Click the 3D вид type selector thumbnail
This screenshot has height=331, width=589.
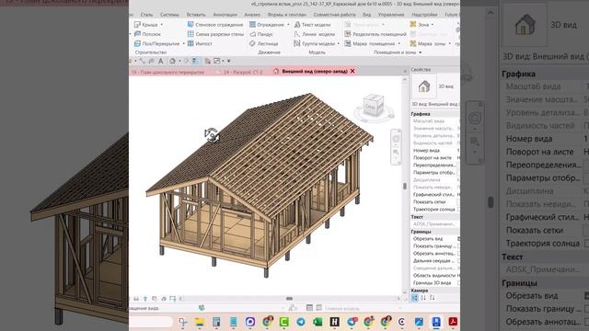point(424,86)
